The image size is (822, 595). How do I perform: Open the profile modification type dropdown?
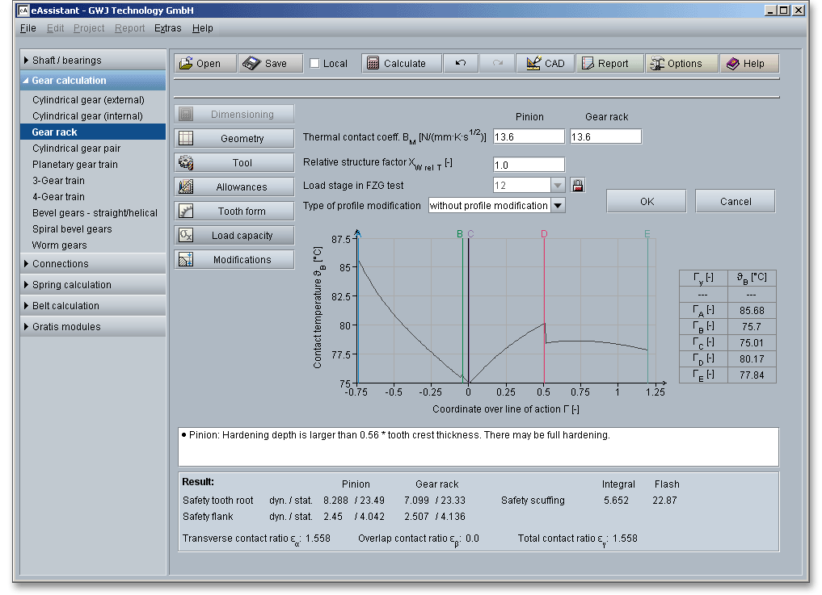point(558,206)
